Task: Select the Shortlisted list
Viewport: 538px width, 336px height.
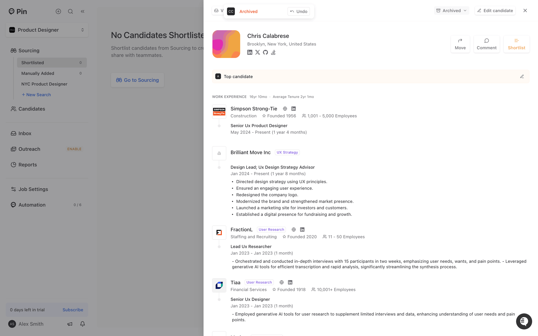Action: pyautogui.click(x=52, y=63)
